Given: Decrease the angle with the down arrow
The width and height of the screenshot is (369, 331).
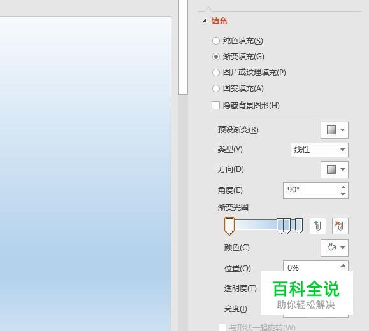Looking at the screenshot, I should 343,194.
